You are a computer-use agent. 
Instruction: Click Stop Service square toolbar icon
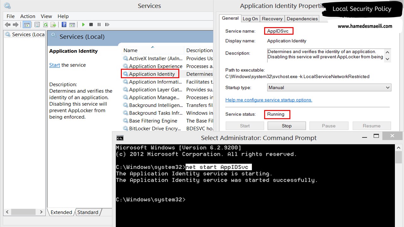pos(91,25)
